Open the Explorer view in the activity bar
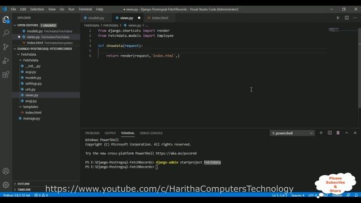The height and width of the screenshot is (203, 361). (x=6, y=20)
